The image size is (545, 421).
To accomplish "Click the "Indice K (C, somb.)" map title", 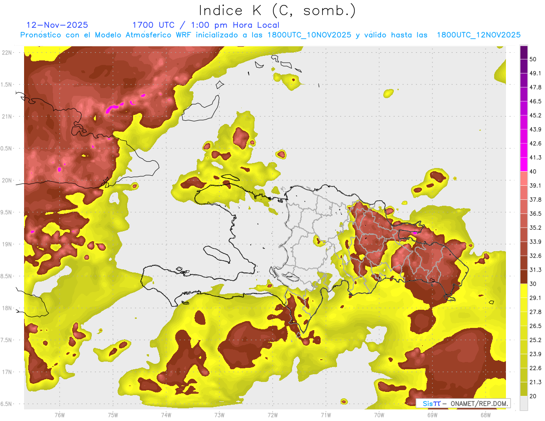I will 277,10.
